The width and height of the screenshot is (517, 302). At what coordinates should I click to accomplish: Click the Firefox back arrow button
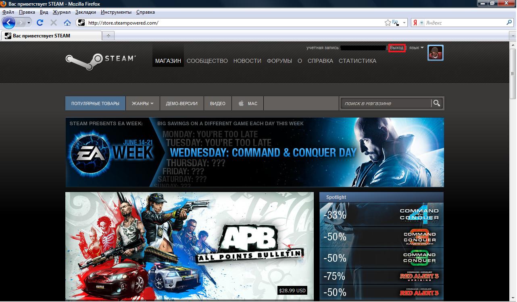click(9, 23)
